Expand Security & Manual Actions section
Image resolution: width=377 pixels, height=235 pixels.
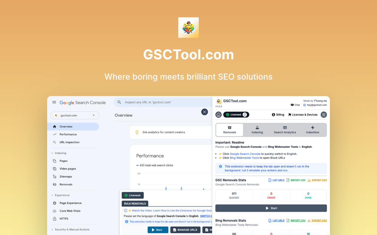[x=70, y=229]
